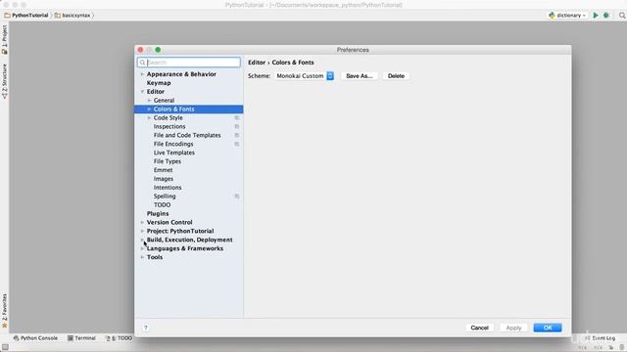This screenshot has width=627, height=352.
Task: Click the magnifier icon in Preferences search
Action: tap(142, 63)
